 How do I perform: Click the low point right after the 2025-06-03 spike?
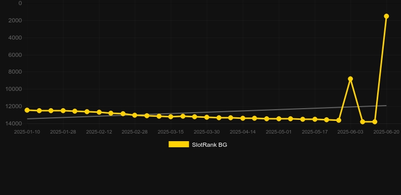click(362, 122)
